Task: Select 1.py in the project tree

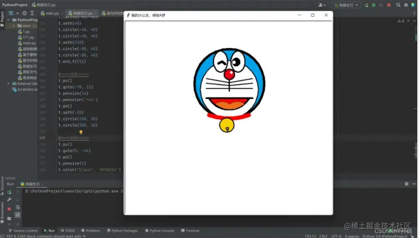Action: pos(24,32)
